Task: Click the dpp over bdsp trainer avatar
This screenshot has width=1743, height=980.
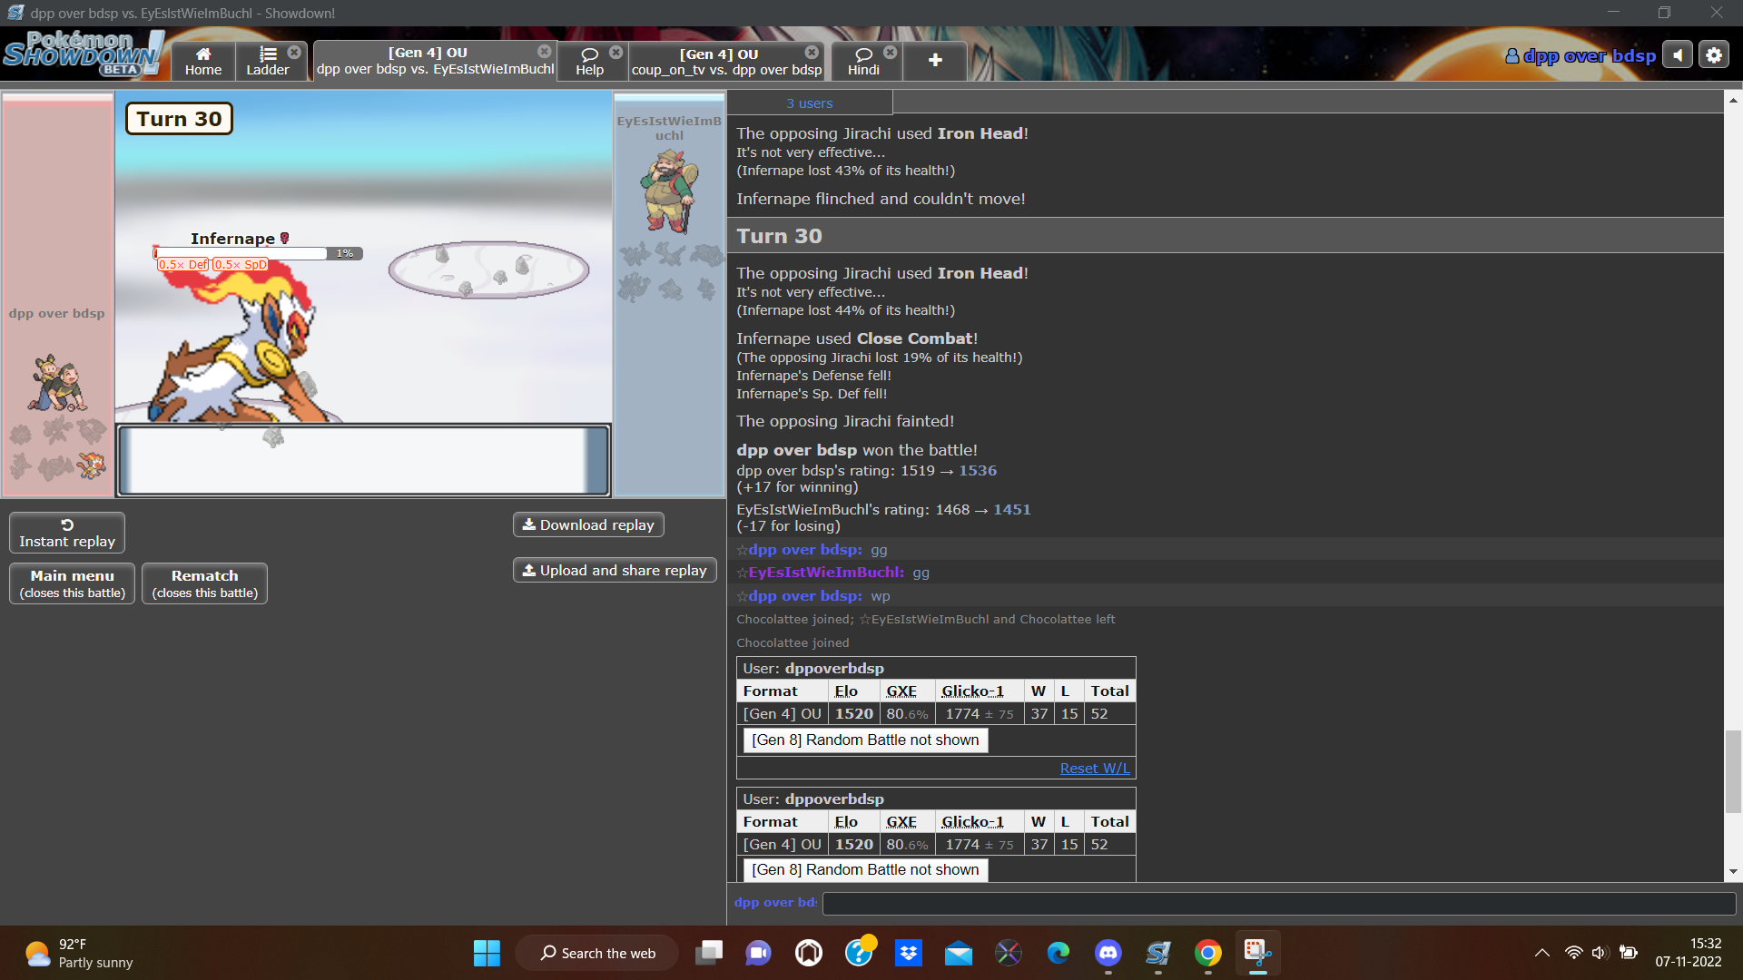Action: coord(57,383)
